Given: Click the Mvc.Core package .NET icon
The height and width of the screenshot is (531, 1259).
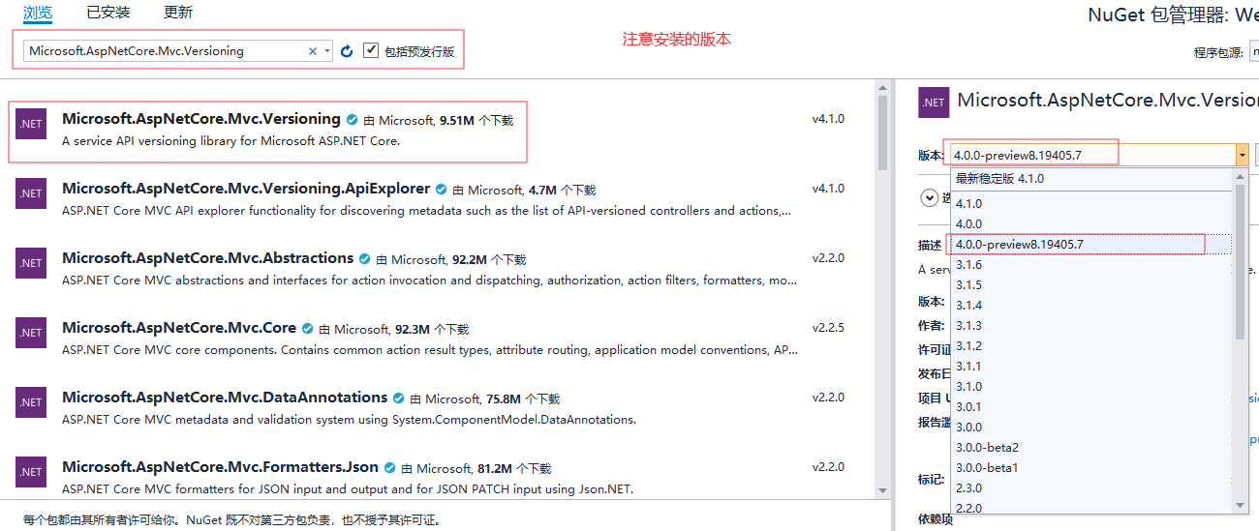Looking at the screenshot, I should pos(31,333).
